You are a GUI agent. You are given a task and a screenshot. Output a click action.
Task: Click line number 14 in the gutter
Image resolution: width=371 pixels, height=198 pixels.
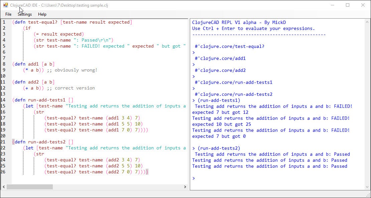tap(3, 100)
